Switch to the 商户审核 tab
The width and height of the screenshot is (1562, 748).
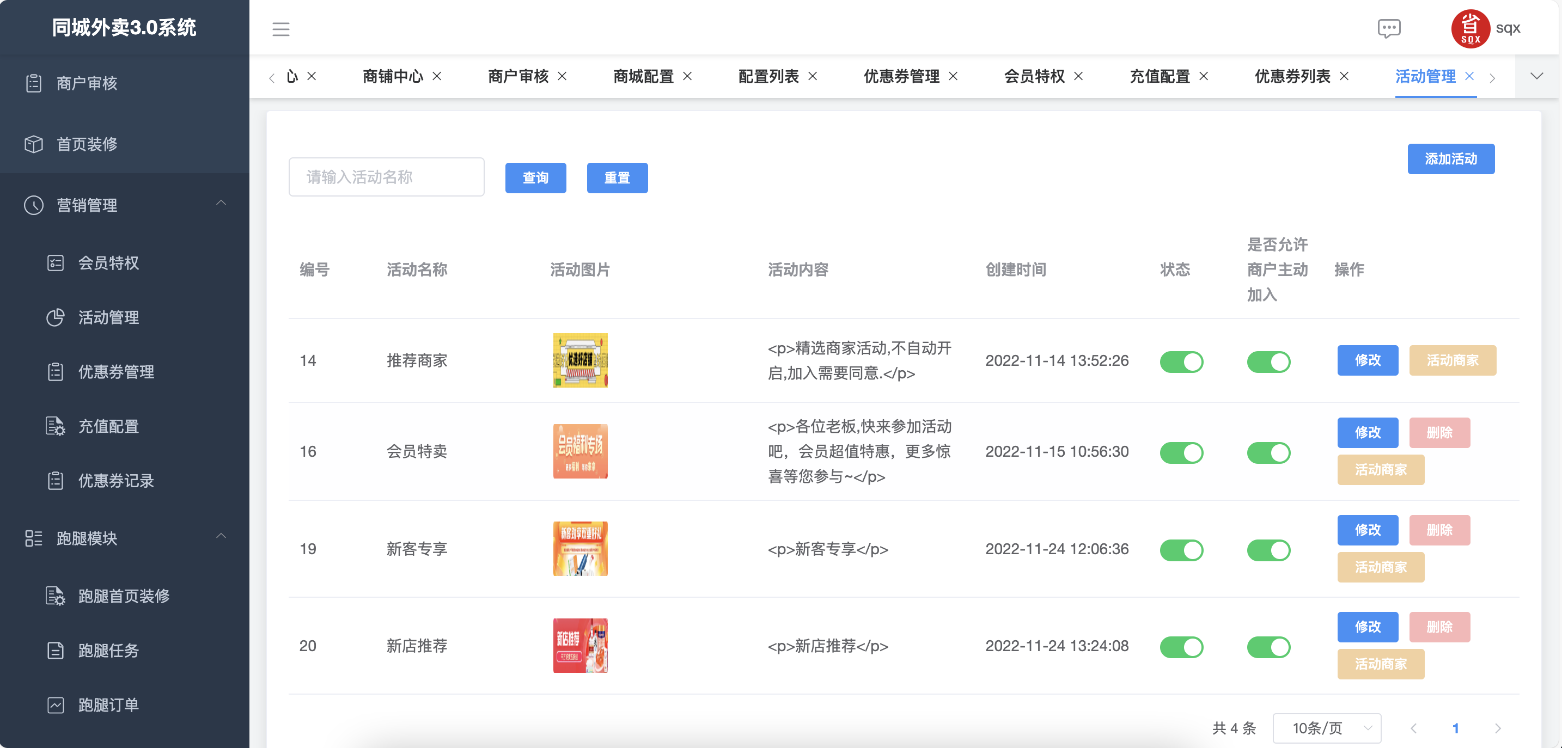(518, 76)
